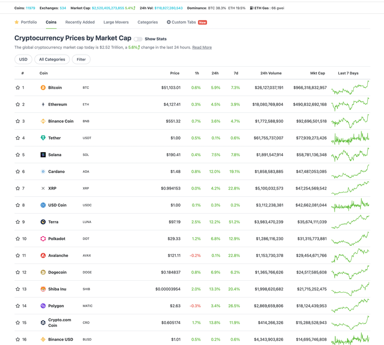Open the USD currency dropdown
The image size is (384, 345).
(23, 59)
